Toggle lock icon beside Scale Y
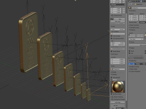The image size is (146, 109). tap(123, 11)
